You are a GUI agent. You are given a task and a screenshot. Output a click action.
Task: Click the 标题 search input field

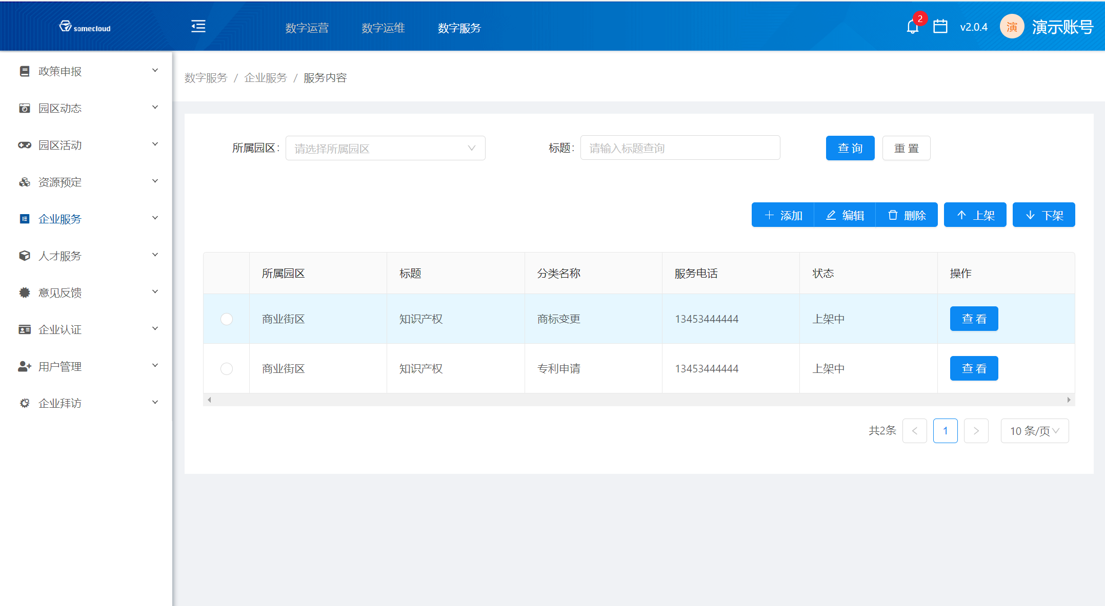point(680,148)
